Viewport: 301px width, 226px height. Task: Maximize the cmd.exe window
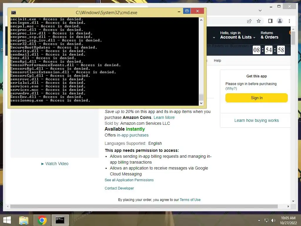pos(187,11)
